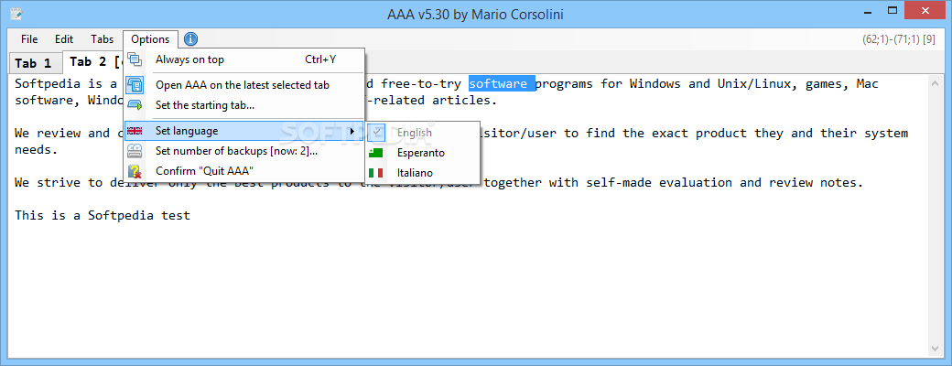The image size is (952, 366).
Task: Click the Confirm Quit AAA icon
Action: [135, 171]
